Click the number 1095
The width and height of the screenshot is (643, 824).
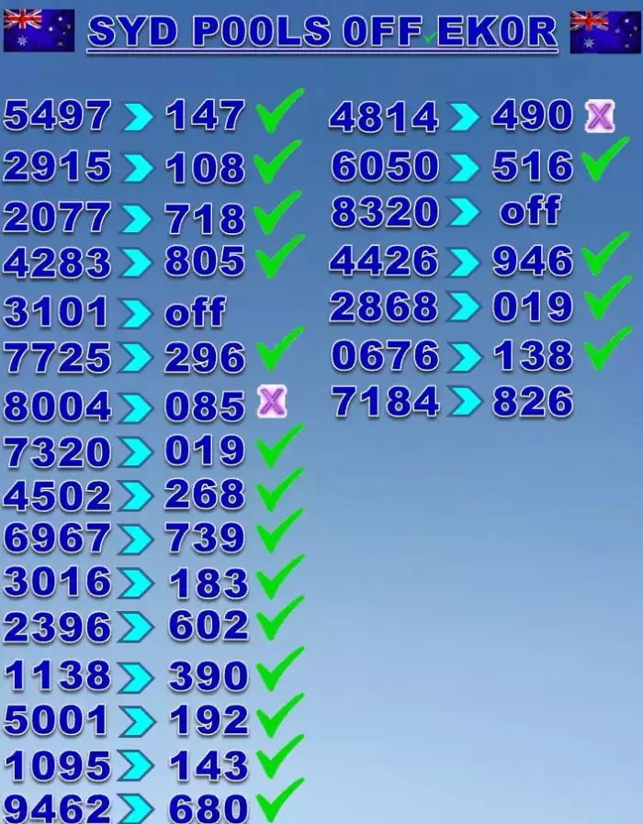pos(57,766)
